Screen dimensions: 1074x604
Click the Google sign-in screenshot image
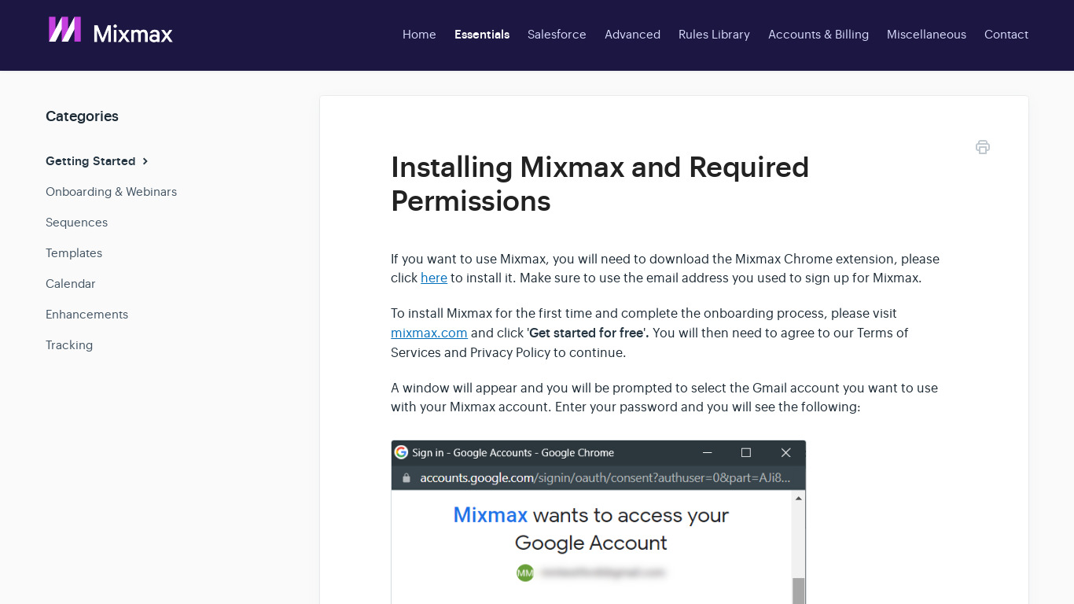pyautogui.click(x=598, y=522)
